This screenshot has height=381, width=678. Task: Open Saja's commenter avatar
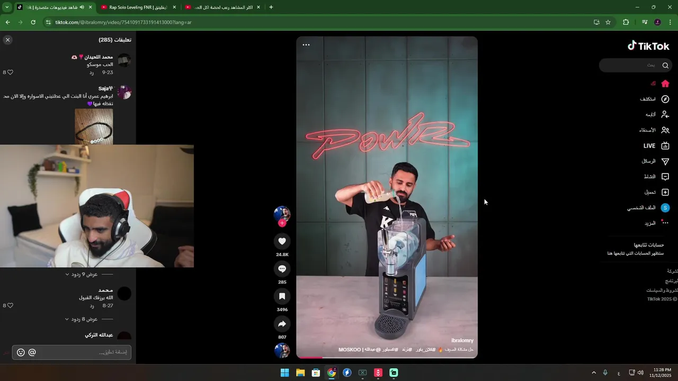coord(124,93)
